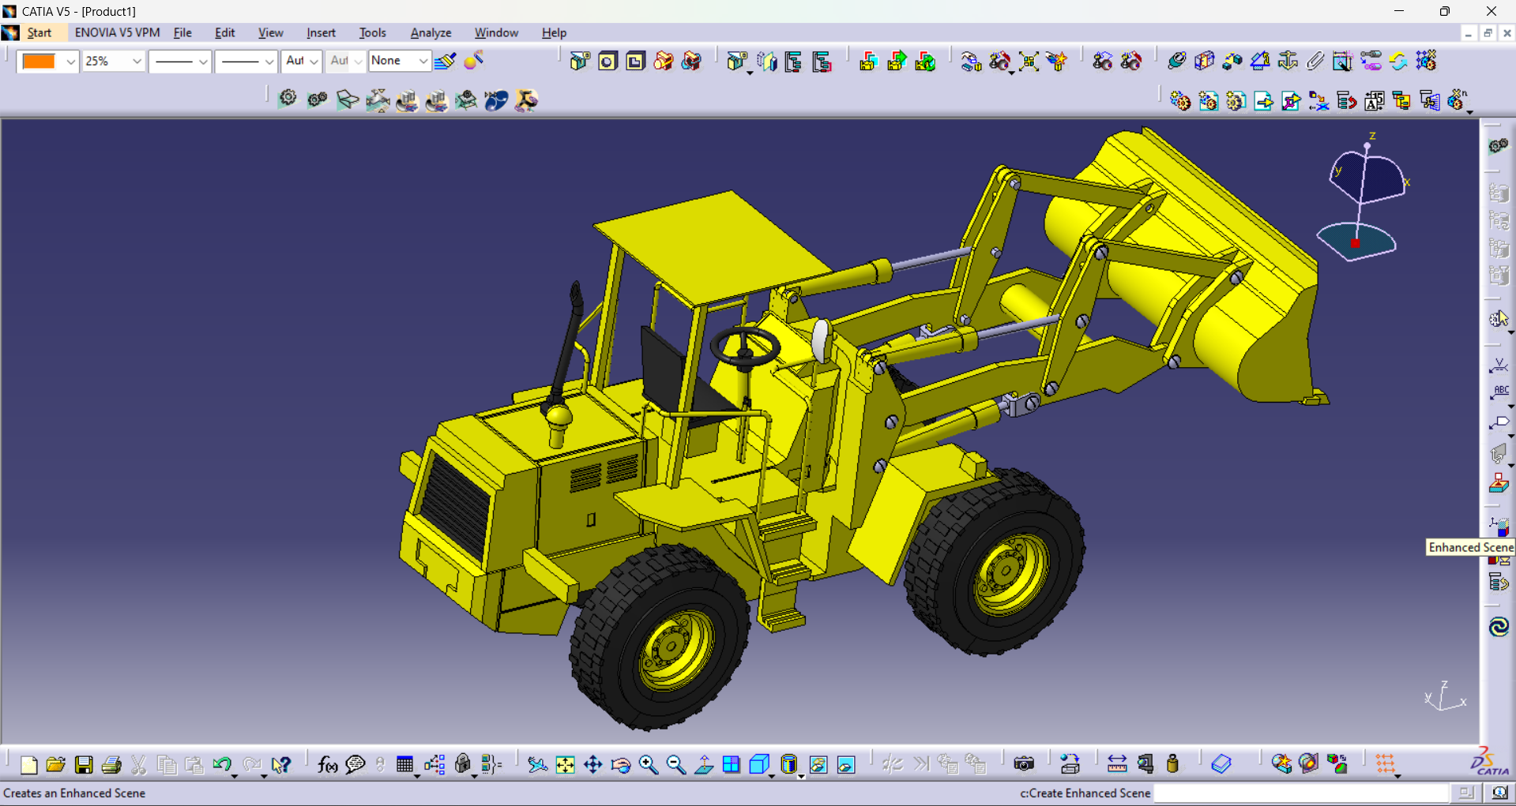This screenshot has height=806, width=1516.
Task: Click the Fit All In icon
Action: click(565, 764)
